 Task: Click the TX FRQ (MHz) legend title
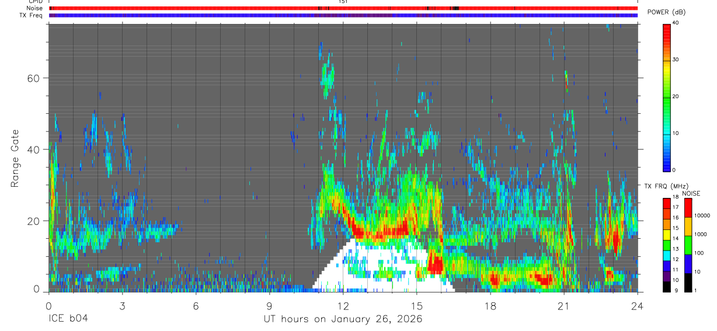(665, 186)
